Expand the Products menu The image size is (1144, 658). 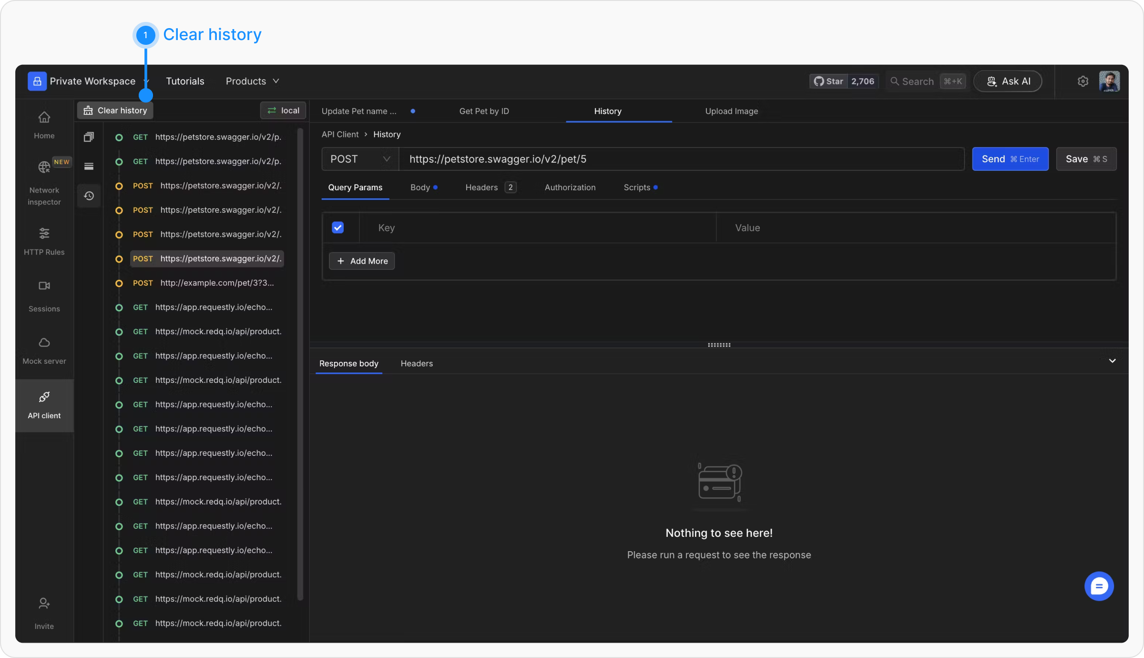point(252,82)
